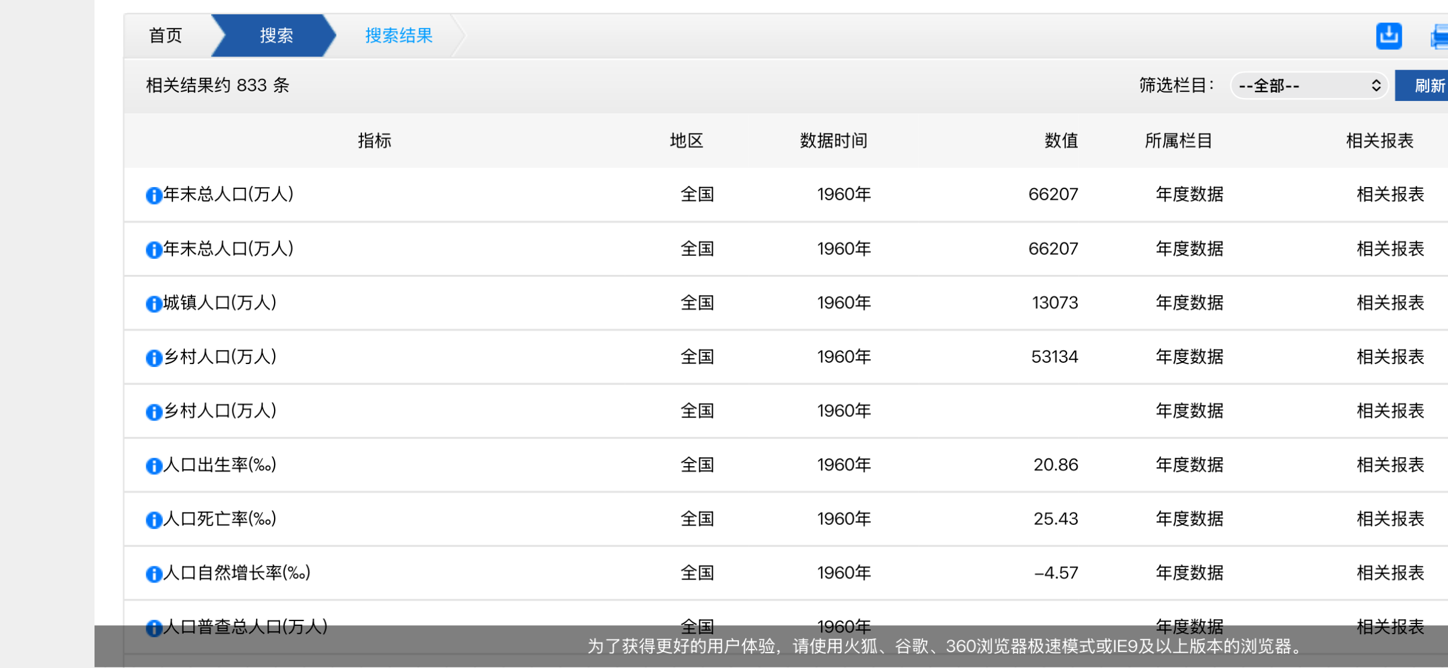Go to 首页 breadcrumb tab
This screenshot has height=668, width=1448.
pos(165,36)
